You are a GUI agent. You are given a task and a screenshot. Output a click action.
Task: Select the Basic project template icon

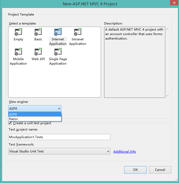[38, 32]
